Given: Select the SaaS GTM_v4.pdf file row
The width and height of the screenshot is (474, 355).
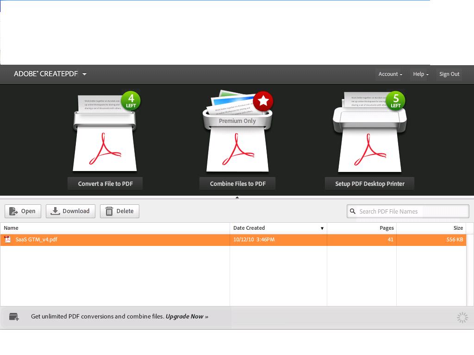Looking at the screenshot, I should [233, 240].
